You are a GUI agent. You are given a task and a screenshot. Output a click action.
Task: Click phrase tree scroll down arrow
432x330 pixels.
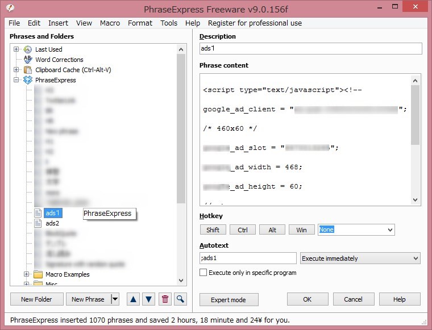(181, 281)
